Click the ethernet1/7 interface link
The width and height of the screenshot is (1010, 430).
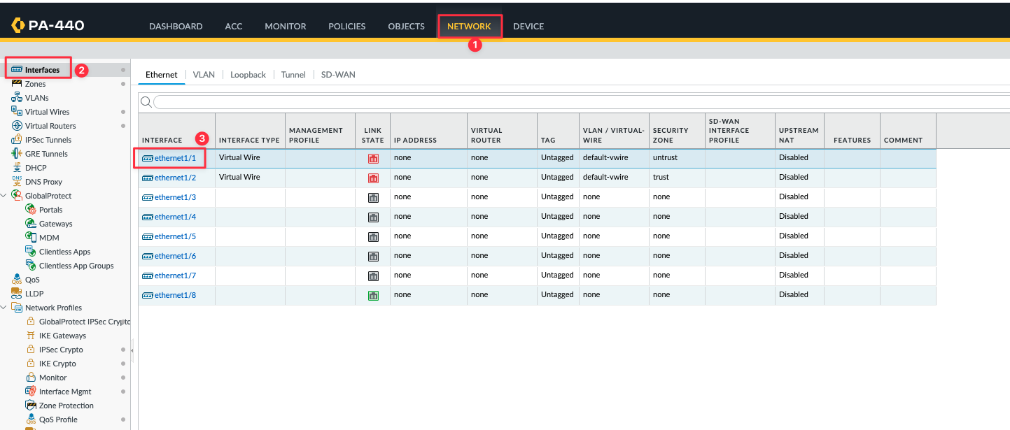175,275
